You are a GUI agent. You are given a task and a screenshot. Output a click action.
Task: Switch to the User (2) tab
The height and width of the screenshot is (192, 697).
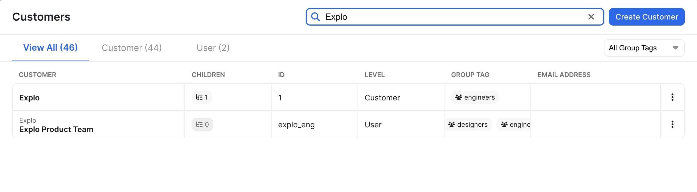click(213, 48)
